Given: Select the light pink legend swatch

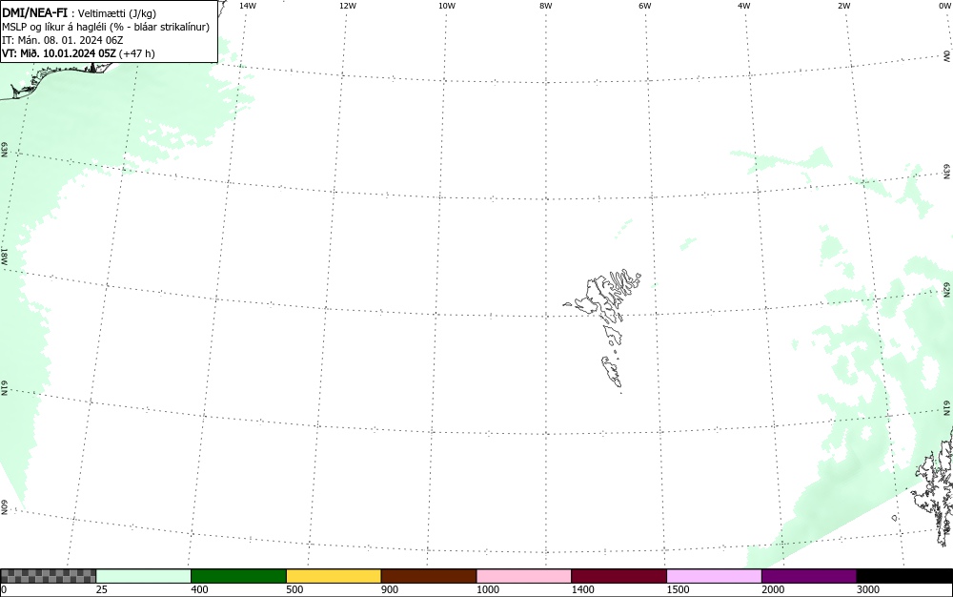Looking at the screenshot, I should click(x=524, y=576).
